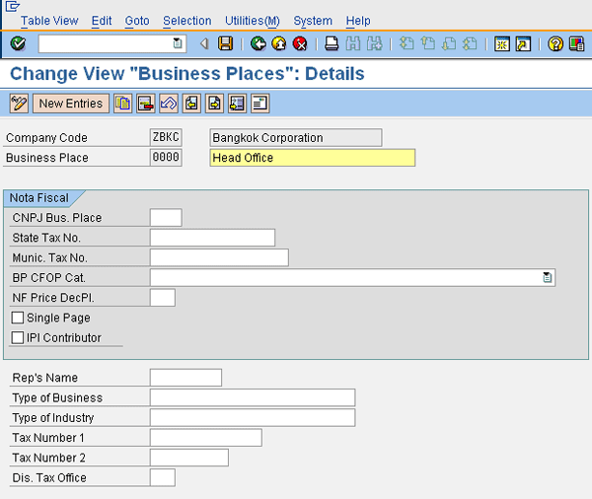Screen dimensions: 592x499
Task: Click the green Enter checkmark icon
Action: [18, 43]
